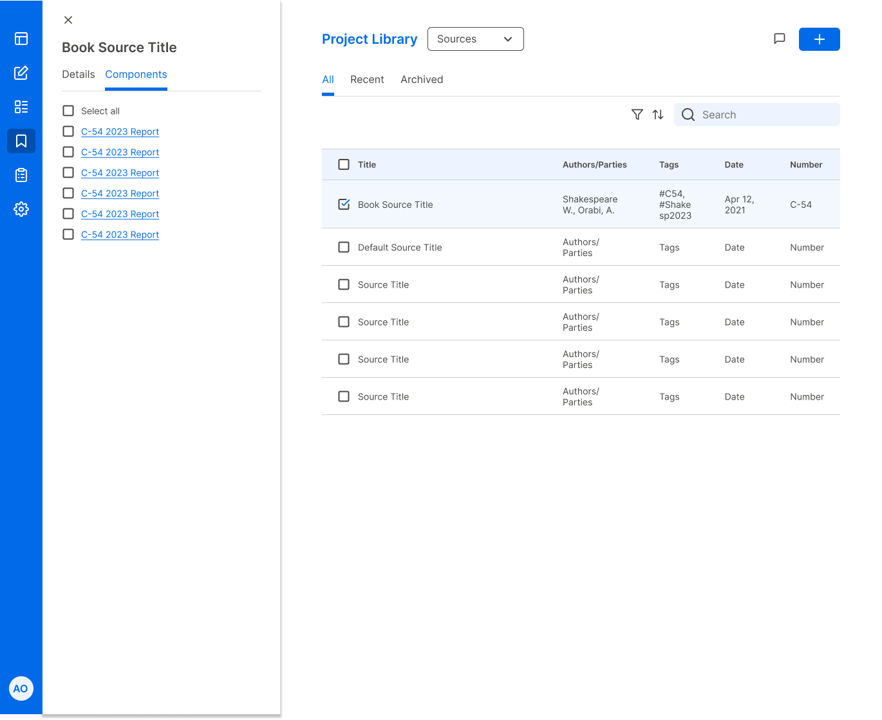Open the Sources dropdown
The image size is (882, 720).
coord(476,39)
